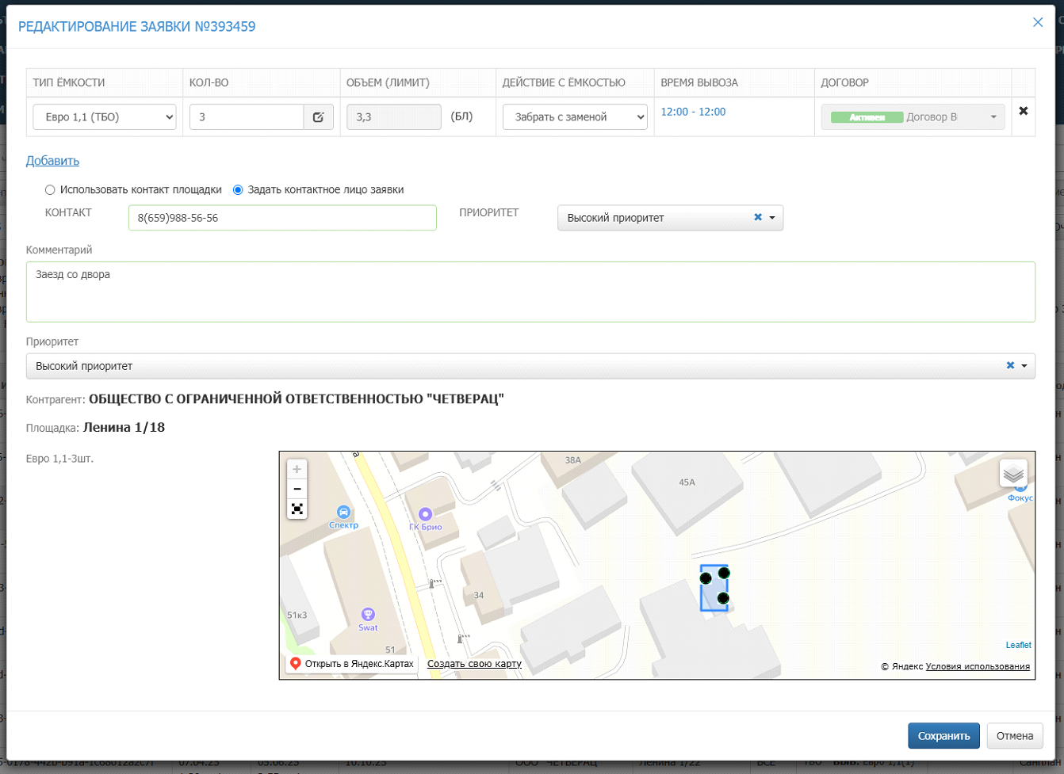Clear the wide Приоритет field value
Viewport: 1064px width, 774px height.
click(x=1009, y=366)
